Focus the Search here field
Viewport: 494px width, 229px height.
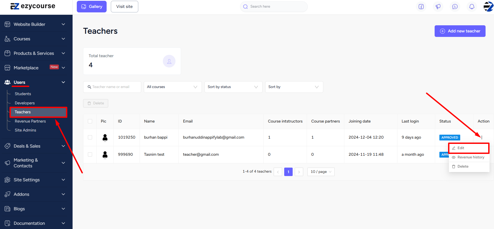coord(274,7)
